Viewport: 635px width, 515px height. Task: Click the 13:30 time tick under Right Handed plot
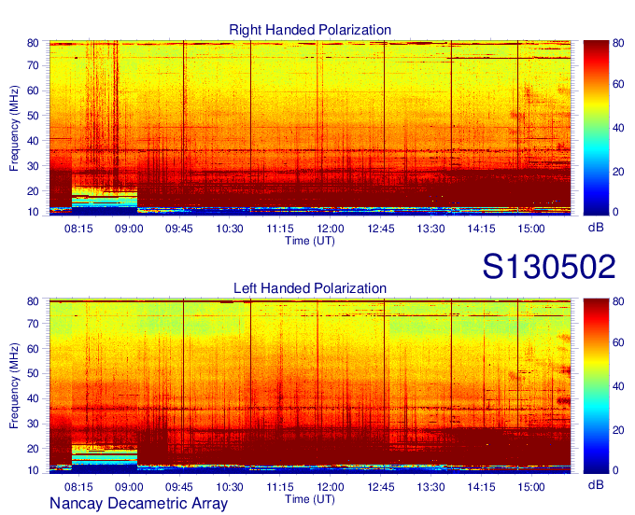coord(430,229)
